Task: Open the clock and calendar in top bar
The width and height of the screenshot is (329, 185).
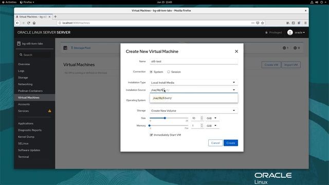Action: tap(164, 2)
